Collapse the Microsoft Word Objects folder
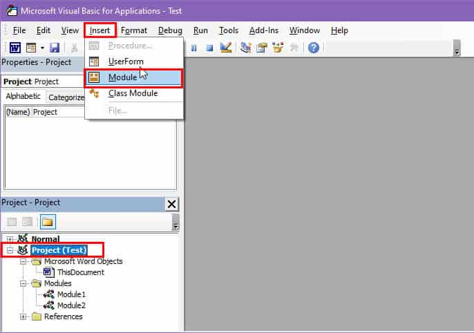Viewport: 474px width, 333px height. tap(23, 262)
